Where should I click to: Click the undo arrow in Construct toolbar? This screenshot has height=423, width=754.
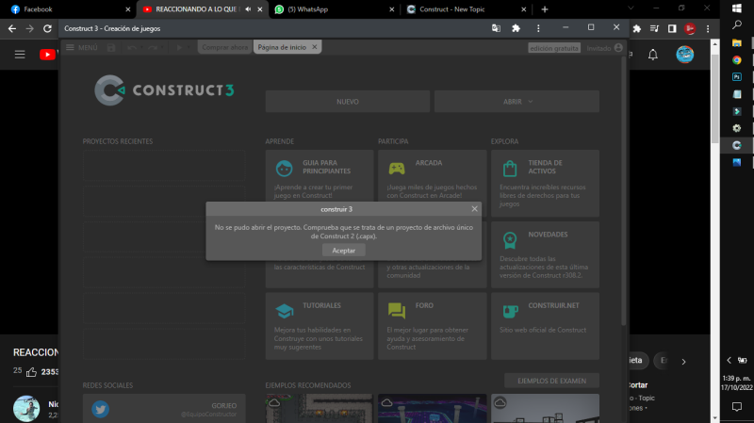132,47
